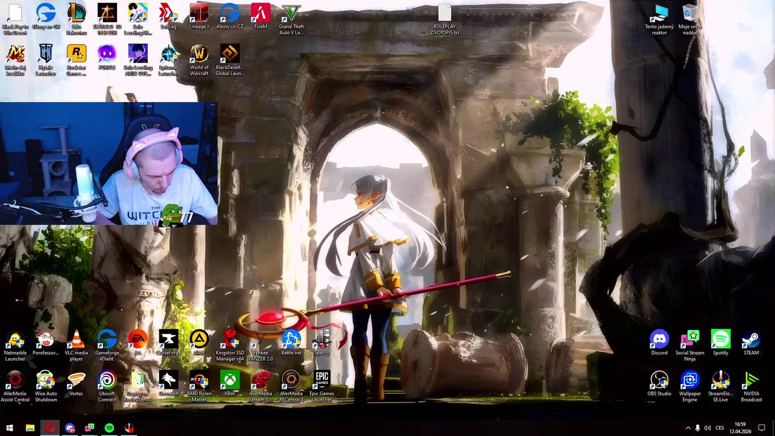Open the League of Legends shortcut
The image size is (775, 436).
[x=76, y=19]
